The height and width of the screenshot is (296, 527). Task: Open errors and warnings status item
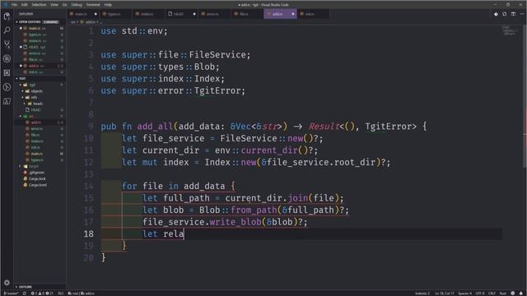[42, 294]
